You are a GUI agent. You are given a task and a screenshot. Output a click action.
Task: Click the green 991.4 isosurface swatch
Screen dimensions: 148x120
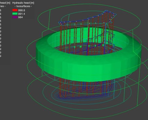pos(15,14)
